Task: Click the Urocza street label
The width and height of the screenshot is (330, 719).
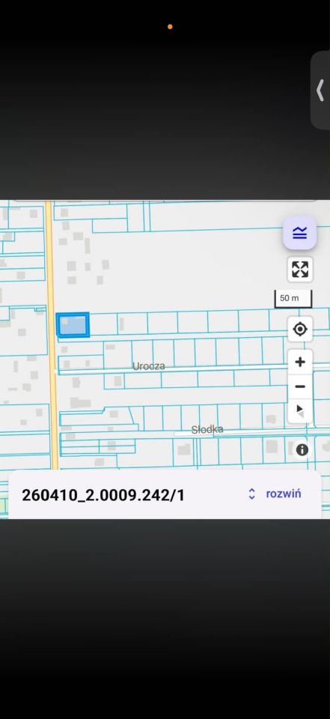Action: (x=148, y=366)
